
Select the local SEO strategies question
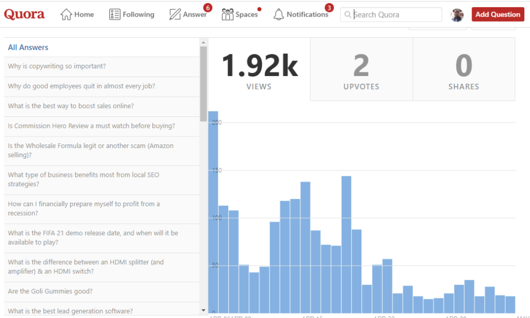point(101,179)
